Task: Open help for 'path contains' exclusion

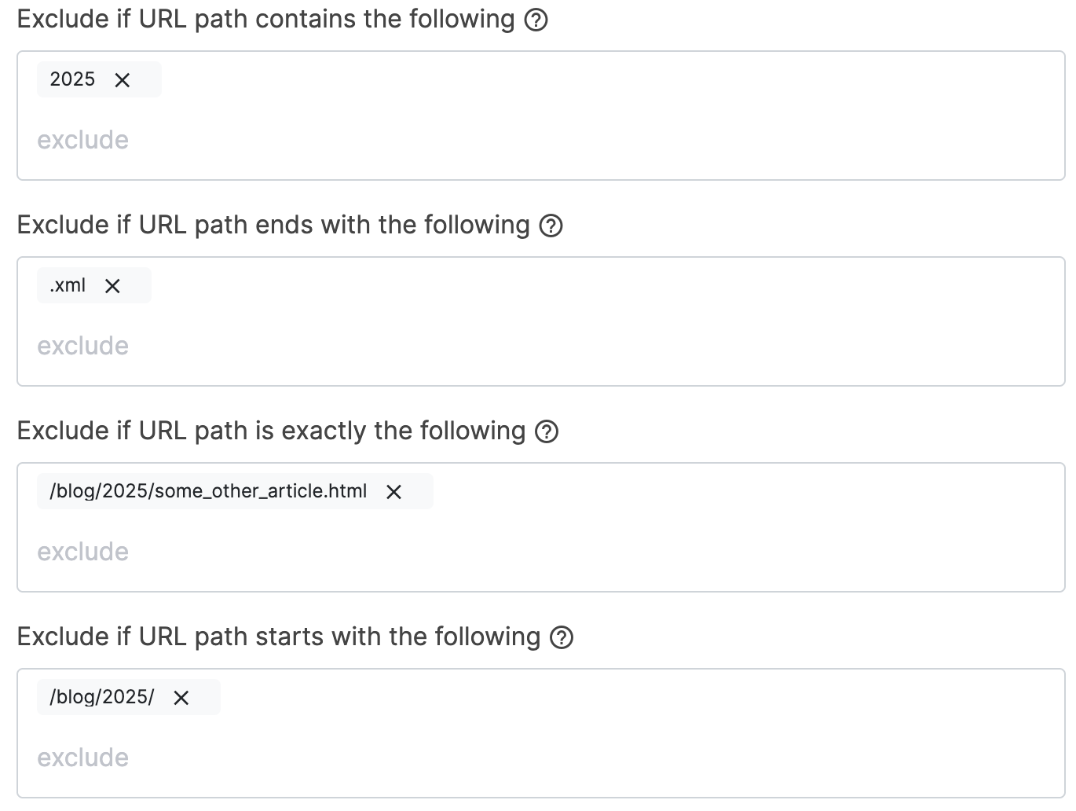Action: [536, 20]
